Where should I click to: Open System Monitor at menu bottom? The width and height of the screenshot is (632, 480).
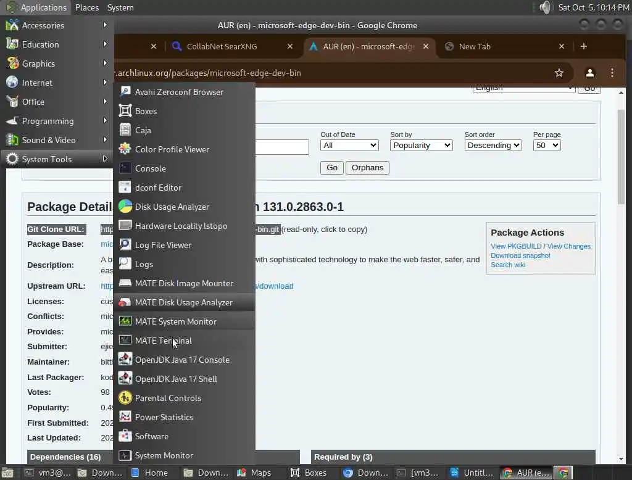[184, 455]
